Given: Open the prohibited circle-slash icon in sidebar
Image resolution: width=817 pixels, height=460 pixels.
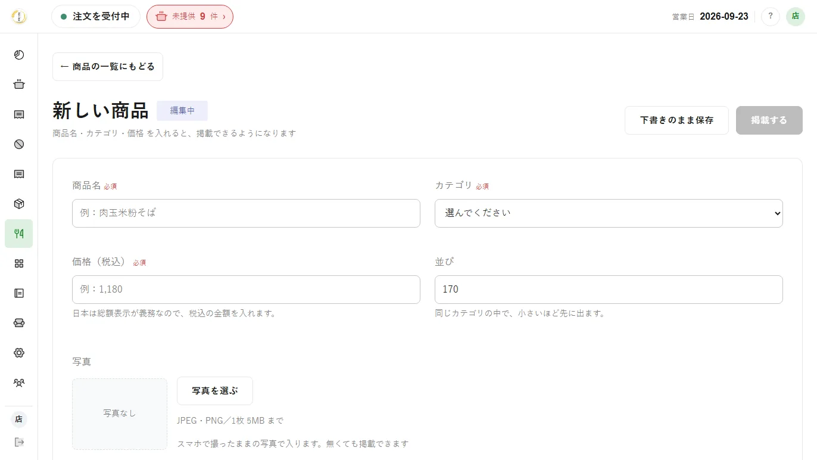Looking at the screenshot, I should click(19, 144).
